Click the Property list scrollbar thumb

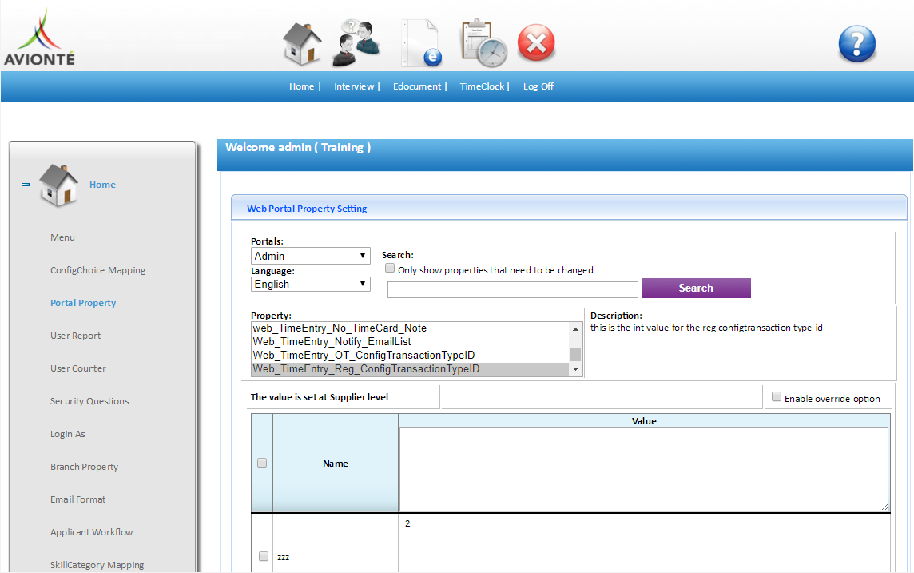click(575, 354)
